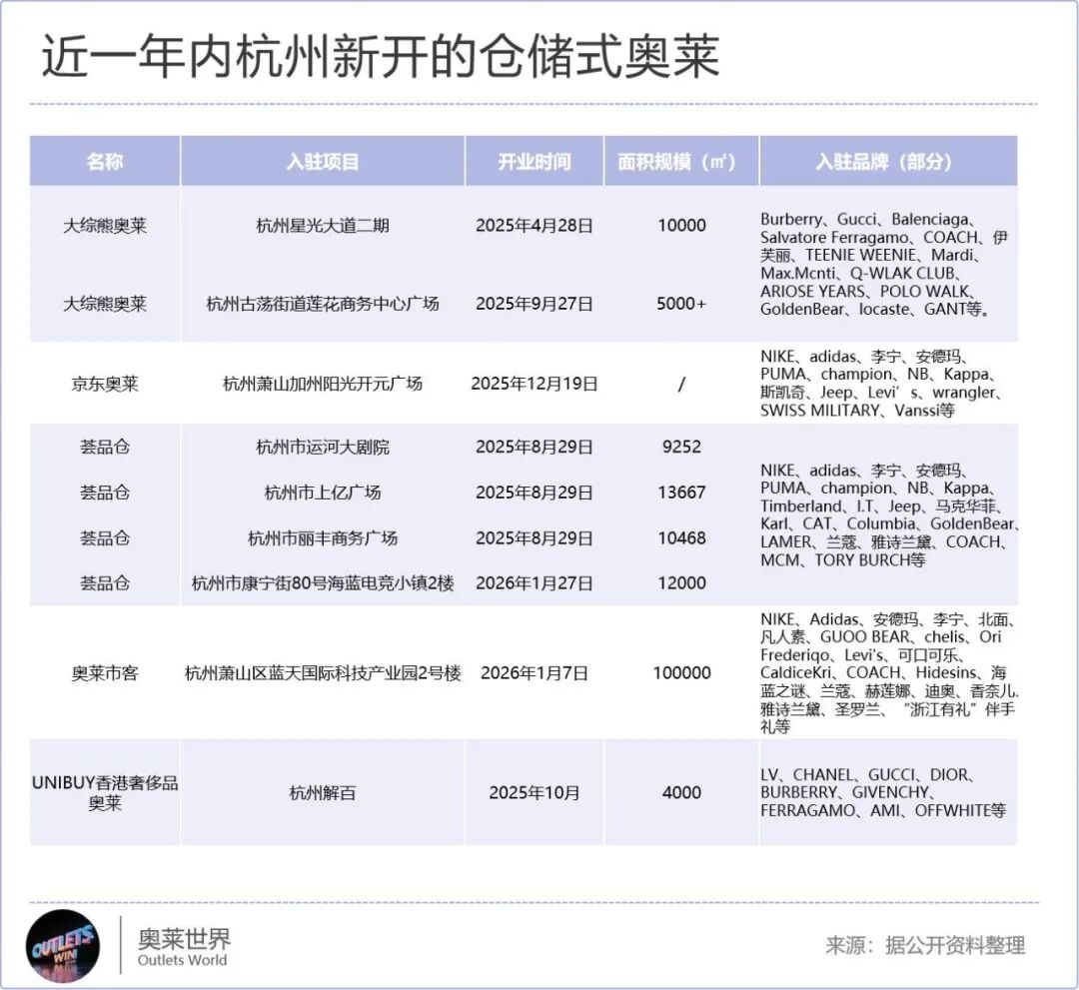
Task: Select the 名称 column header
Action: (105, 162)
